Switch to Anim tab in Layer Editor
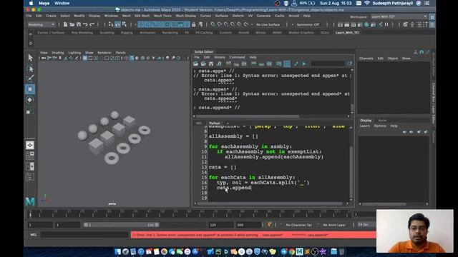The image size is (458, 257). 382,121
